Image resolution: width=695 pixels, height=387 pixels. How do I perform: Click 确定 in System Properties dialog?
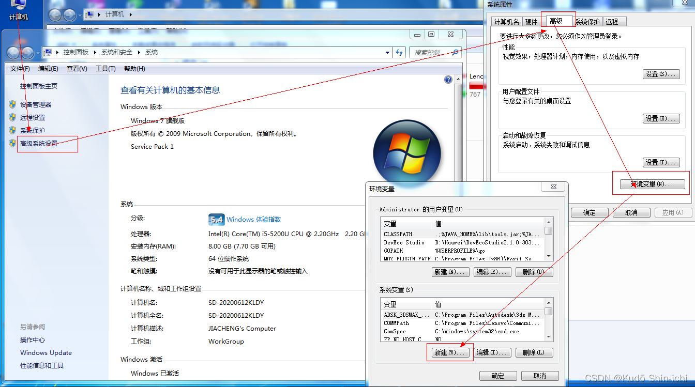coord(590,212)
